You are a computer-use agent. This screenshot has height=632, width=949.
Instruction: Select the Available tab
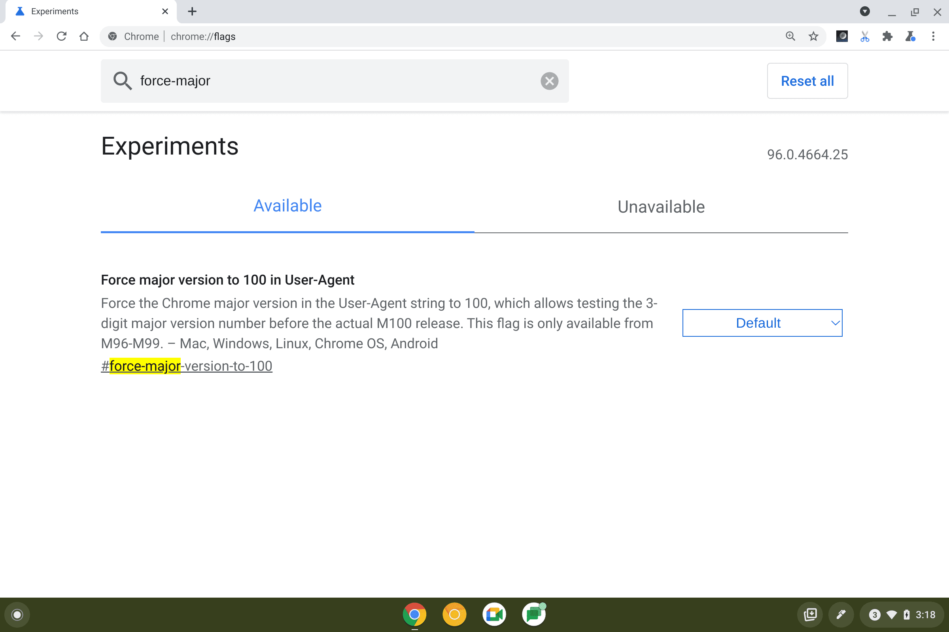[287, 206]
